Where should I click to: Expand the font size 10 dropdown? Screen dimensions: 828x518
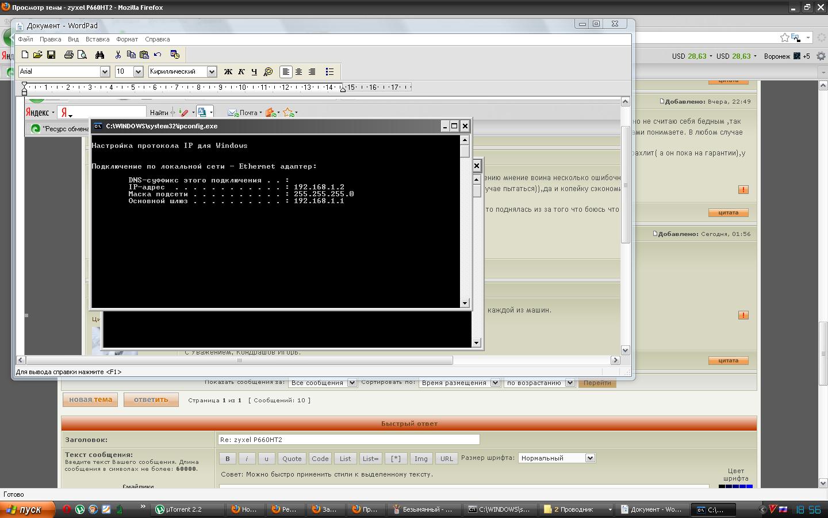(x=138, y=72)
